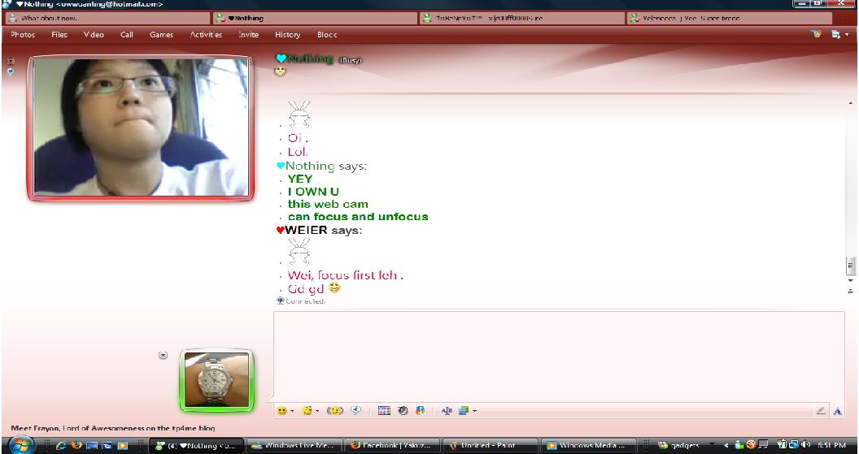Expand the emoticons dropdown arrow

[x=292, y=411]
